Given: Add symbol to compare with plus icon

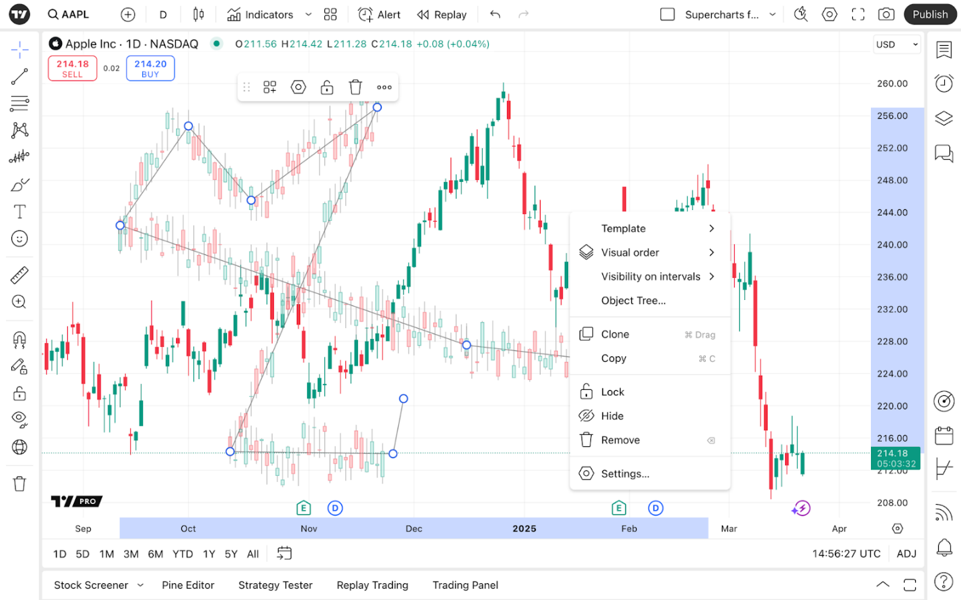Looking at the screenshot, I should coord(128,14).
